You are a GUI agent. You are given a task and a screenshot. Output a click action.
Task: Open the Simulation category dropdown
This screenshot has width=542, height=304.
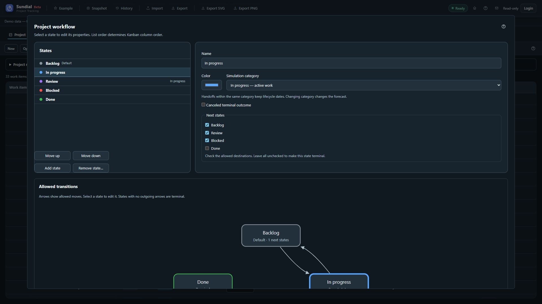pyautogui.click(x=364, y=85)
